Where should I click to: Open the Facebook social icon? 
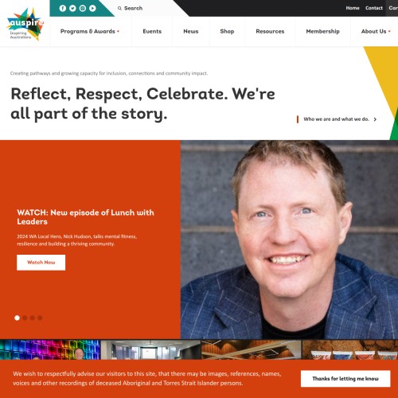63,8
